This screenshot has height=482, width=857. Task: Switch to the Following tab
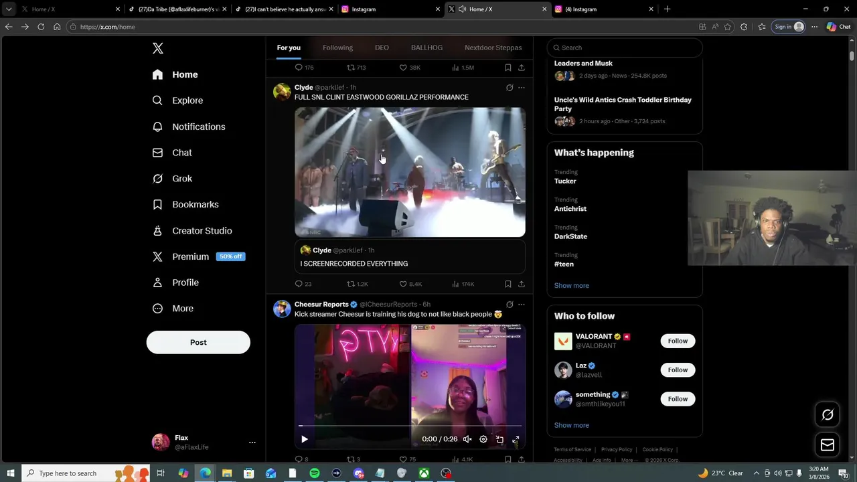tap(337, 48)
